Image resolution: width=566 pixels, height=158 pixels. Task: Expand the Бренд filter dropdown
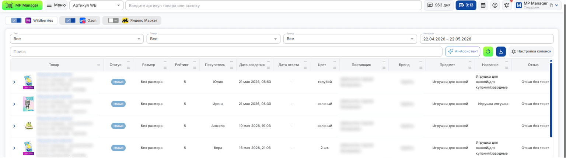point(350,39)
